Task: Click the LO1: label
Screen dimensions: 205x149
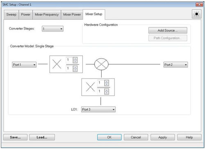Action: (x=74, y=109)
